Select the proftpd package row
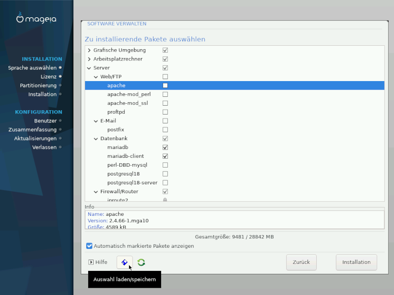Image resolution: width=394 pixels, height=295 pixels. tap(116, 112)
